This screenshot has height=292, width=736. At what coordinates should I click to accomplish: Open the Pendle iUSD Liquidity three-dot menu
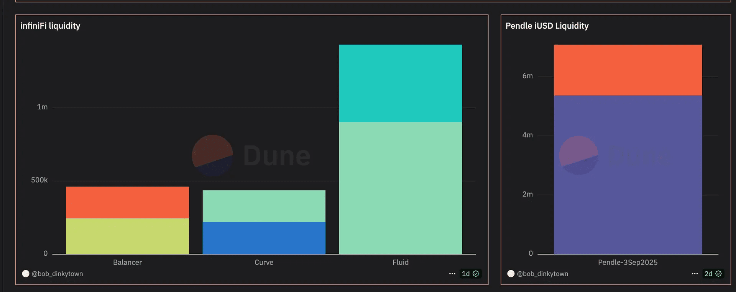tap(695, 274)
